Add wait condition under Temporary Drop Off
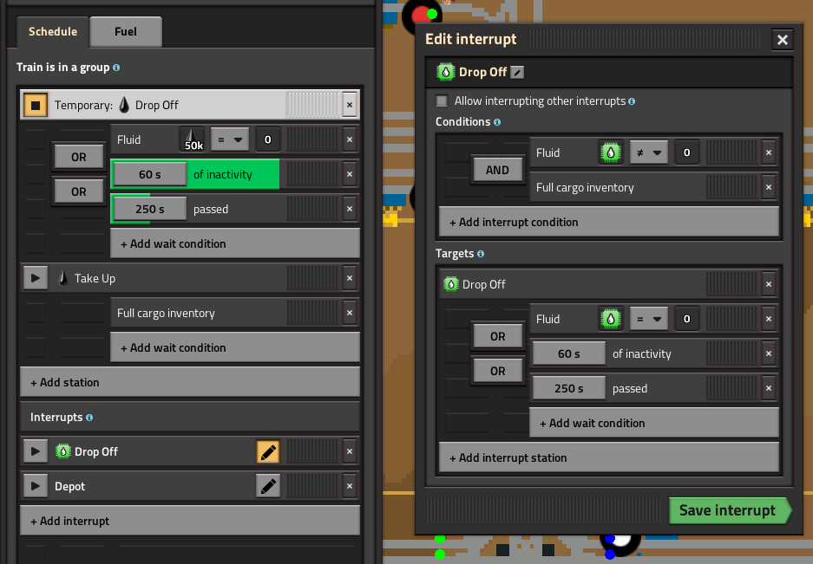The height and width of the screenshot is (564, 813). pos(235,243)
